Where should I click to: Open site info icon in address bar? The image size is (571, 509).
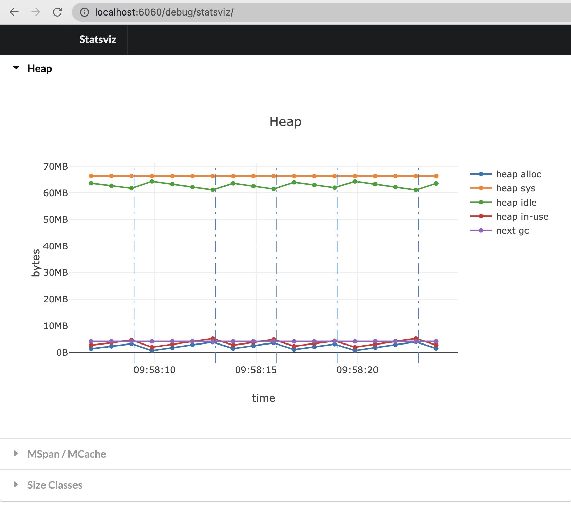pos(84,12)
